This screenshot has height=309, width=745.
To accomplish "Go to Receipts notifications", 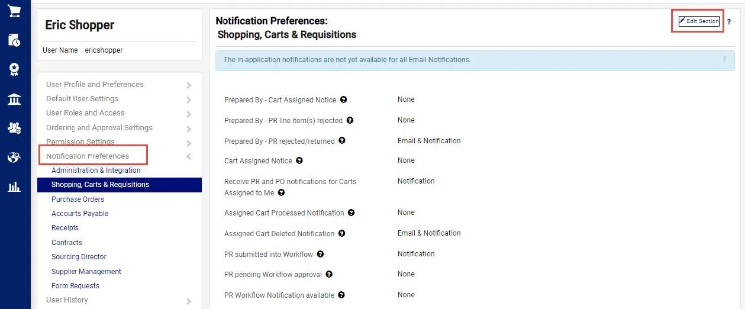I will tap(65, 228).
